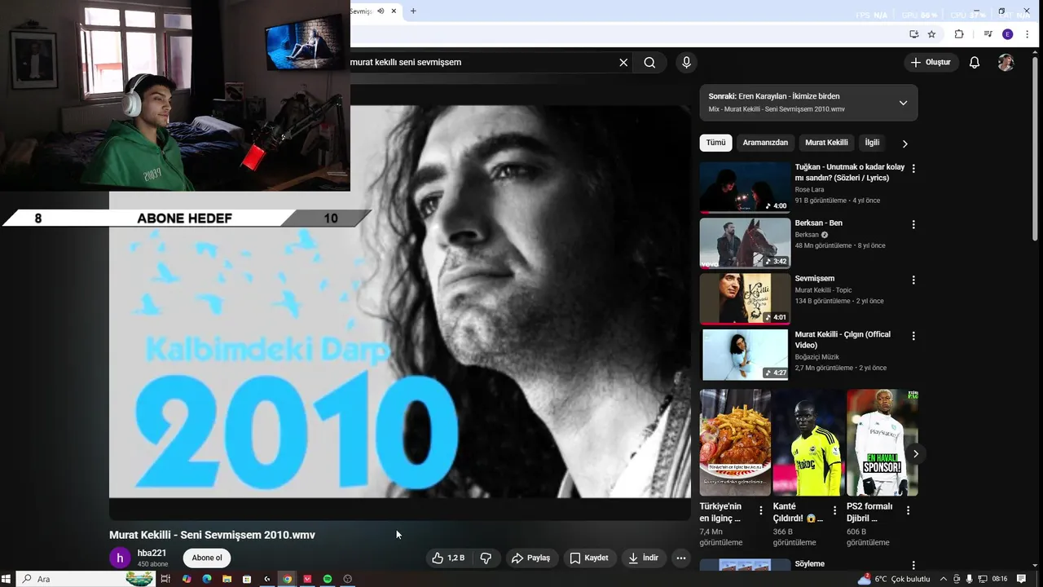The height and width of the screenshot is (587, 1043).
Task: Close the current Chrome tab
Action: pyautogui.click(x=394, y=11)
